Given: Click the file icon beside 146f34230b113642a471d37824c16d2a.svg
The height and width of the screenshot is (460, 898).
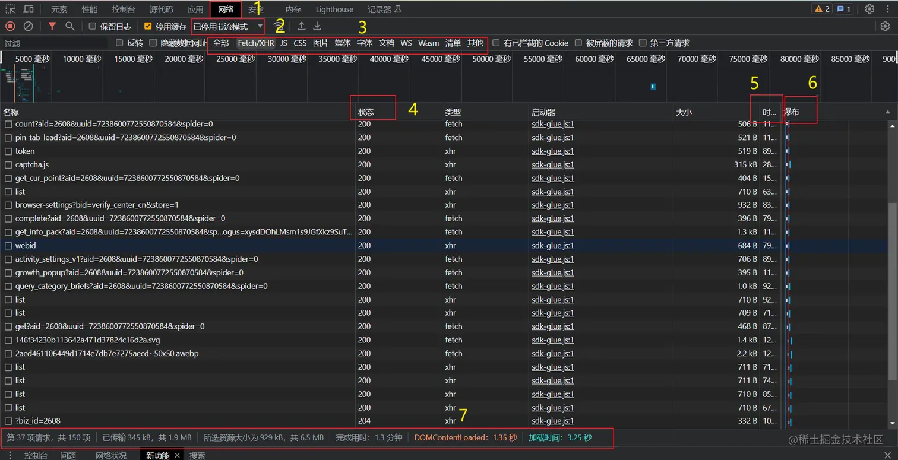Looking at the screenshot, I should coord(8,340).
